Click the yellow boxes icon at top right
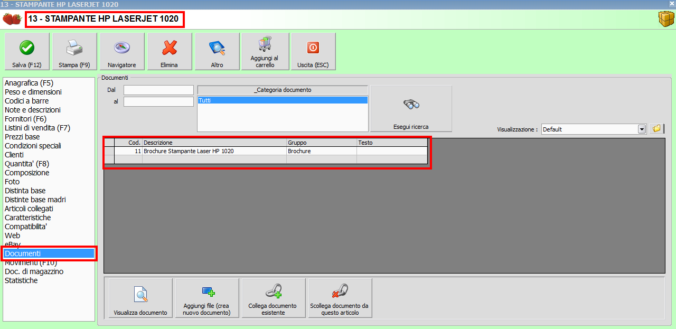 point(666,19)
